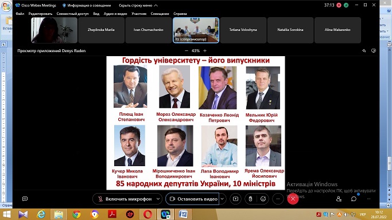
Task: Click the 43% zoom level value
Action: coord(196,50)
